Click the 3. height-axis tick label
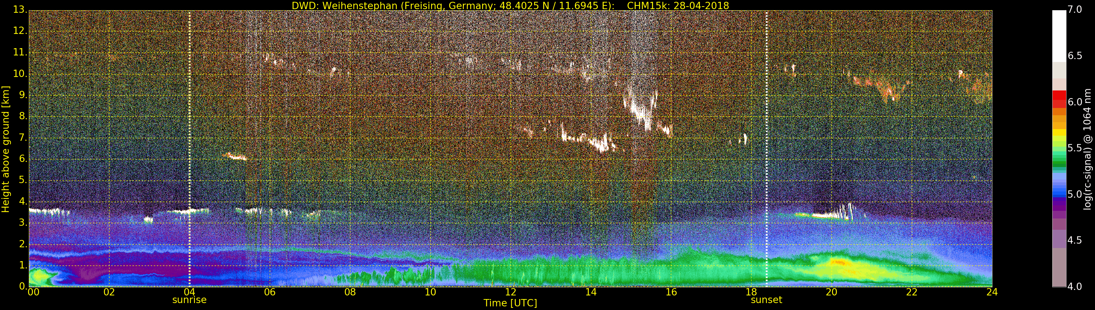The width and height of the screenshot is (1095, 310). click(23, 222)
